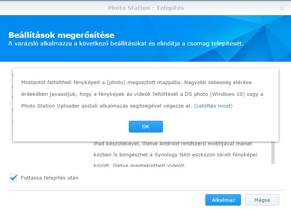The image size is (291, 209).
Task: Cancel installation with the Mégse button
Action: [262, 200]
